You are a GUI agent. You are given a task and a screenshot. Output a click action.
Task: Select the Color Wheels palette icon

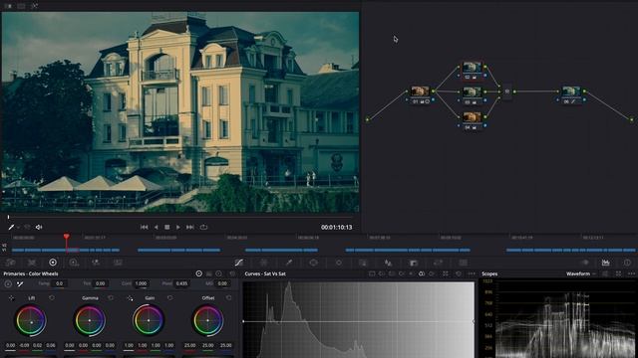click(x=53, y=263)
